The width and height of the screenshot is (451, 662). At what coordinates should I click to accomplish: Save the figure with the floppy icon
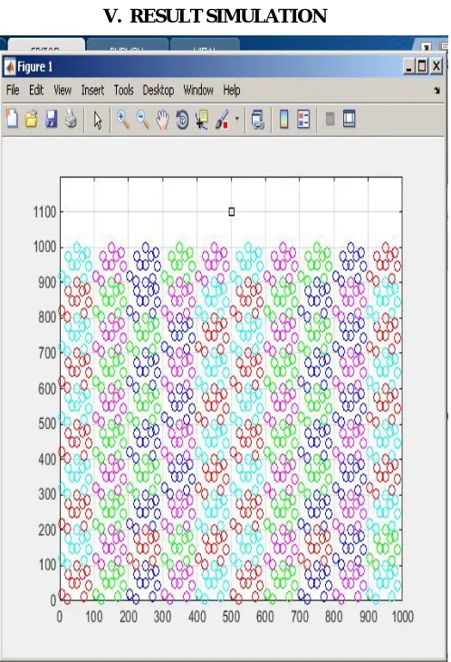tap(51, 119)
